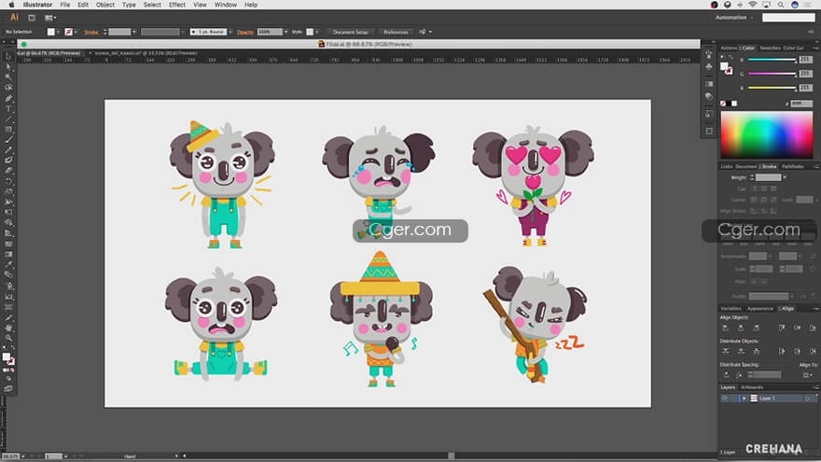Image resolution: width=821 pixels, height=462 pixels.
Task: Click Vertical Distribute Top icon
Action: pos(726,352)
